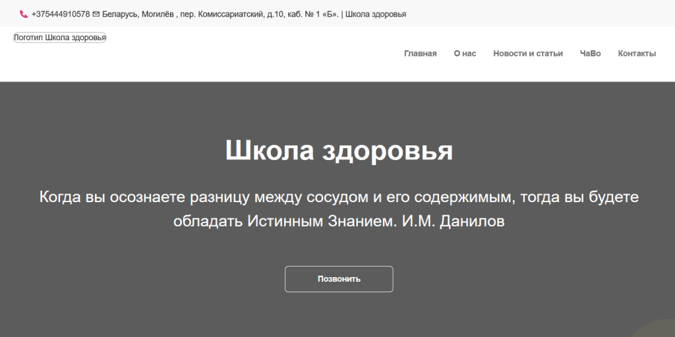Screen dimensions: 675x337
Task: Click the house number д.10 in the address
Action: (x=274, y=14)
